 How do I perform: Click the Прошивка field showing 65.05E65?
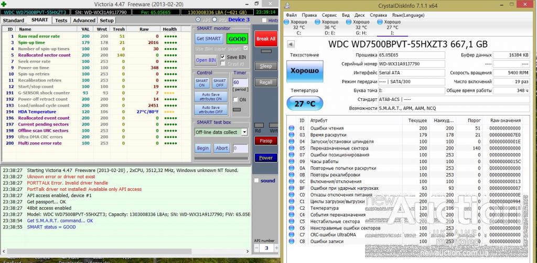411,55
